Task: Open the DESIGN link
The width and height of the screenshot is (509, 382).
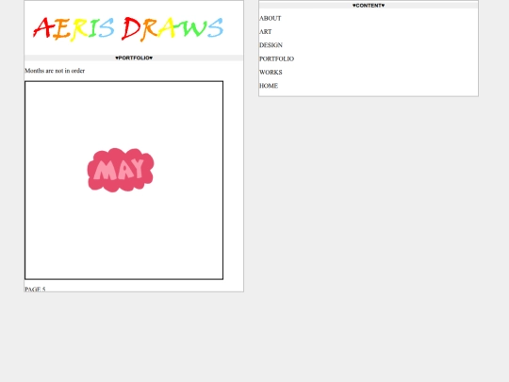Action: [x=271, y=45]
